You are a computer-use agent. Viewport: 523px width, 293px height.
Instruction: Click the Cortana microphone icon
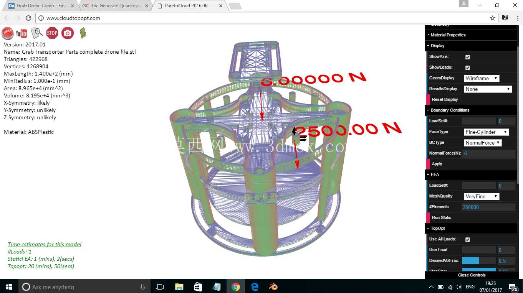(x=143, y=286)
